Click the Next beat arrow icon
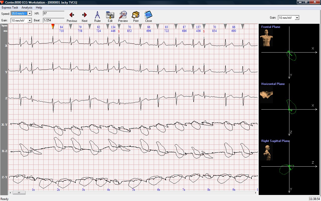This screenshot has width=321, height=201. point(85,15)
